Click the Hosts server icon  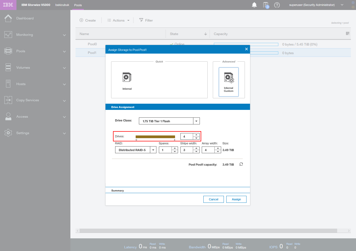click(8, 84)
